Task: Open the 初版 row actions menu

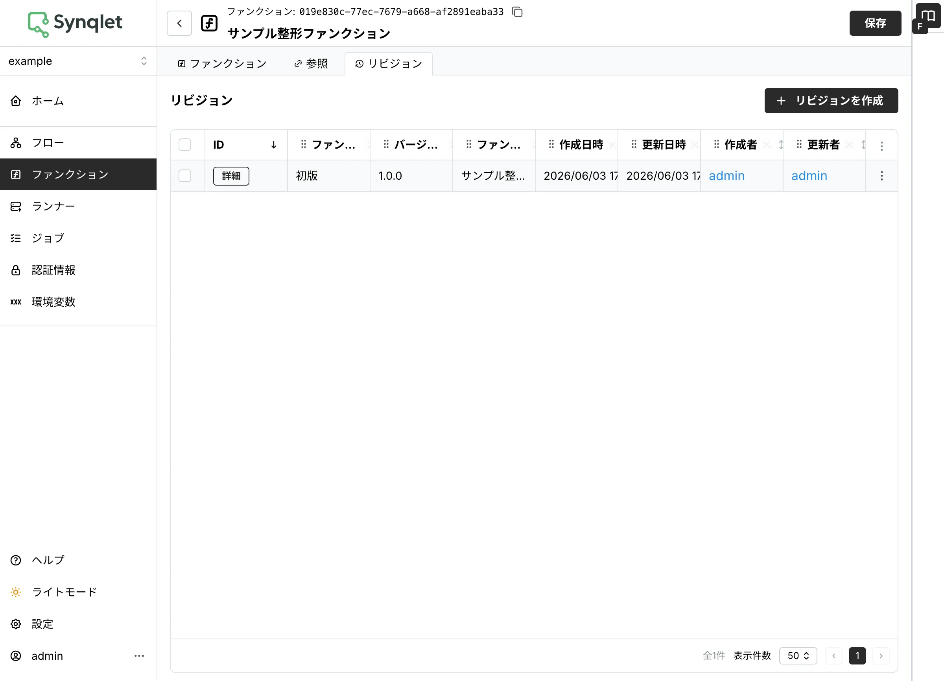Action: coord(881,176)
